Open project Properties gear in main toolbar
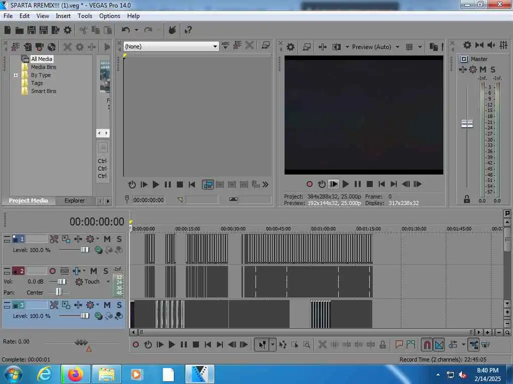 [x=68, y=30]
